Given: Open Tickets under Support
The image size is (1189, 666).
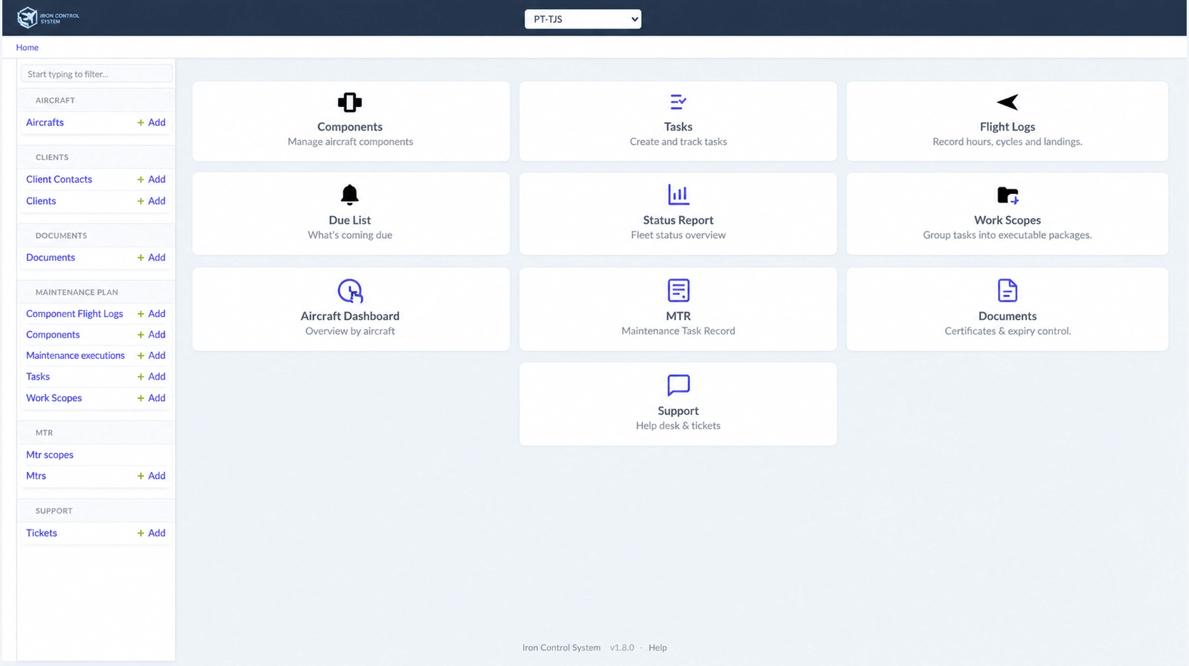Looking at the screenshot, I should 41,533.
